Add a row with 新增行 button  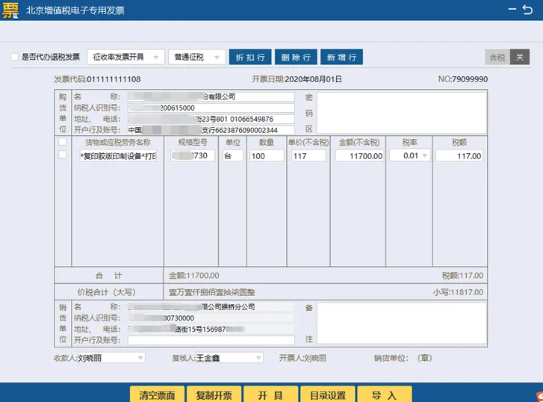click(x=341, y=57)
